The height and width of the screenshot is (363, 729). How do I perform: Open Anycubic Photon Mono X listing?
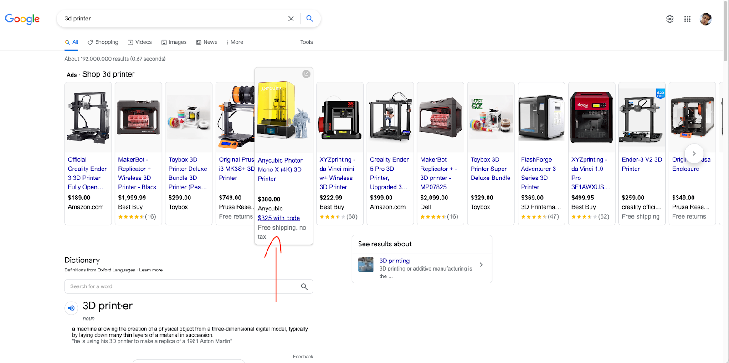coord(281,169)
